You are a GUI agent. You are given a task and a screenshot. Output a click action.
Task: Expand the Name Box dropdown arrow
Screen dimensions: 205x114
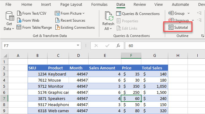pos(78,46)
